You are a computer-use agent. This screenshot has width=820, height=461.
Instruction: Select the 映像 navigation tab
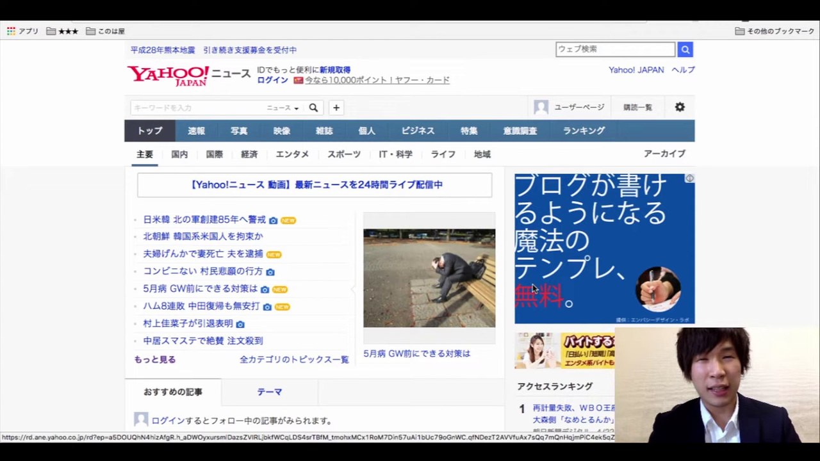282,131
